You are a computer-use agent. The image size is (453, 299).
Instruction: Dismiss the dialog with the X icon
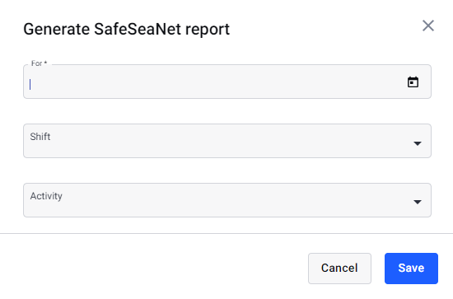(428, 26)
